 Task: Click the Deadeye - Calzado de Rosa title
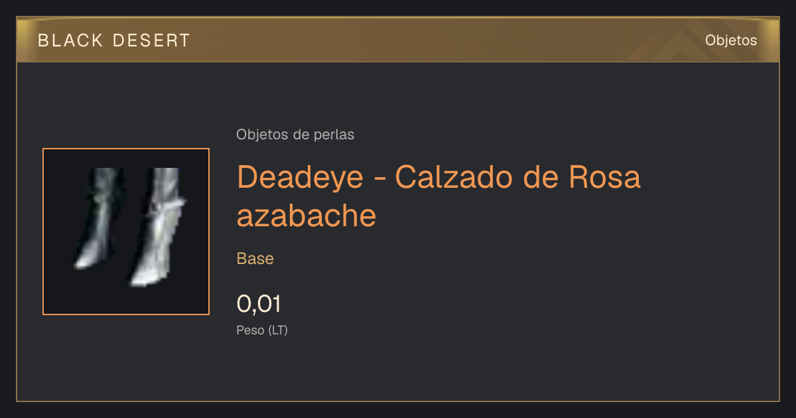[438, 177]
